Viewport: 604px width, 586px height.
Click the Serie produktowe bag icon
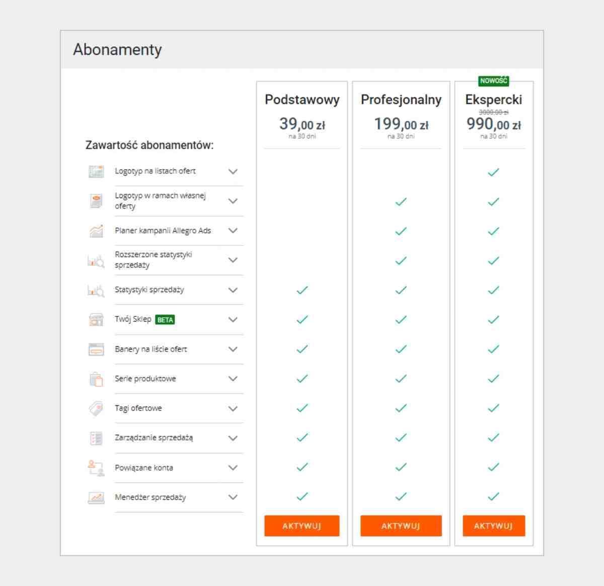point(96,379)
